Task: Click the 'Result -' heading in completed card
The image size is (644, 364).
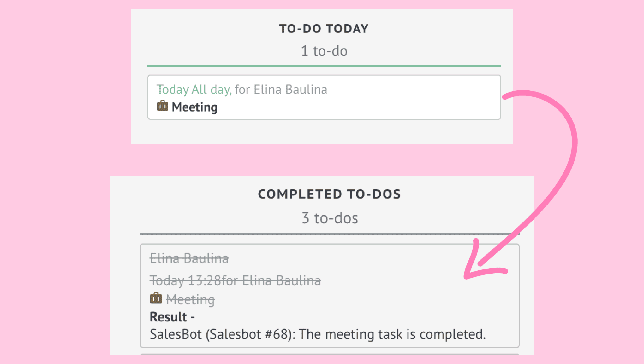Action: pos(172,317)
